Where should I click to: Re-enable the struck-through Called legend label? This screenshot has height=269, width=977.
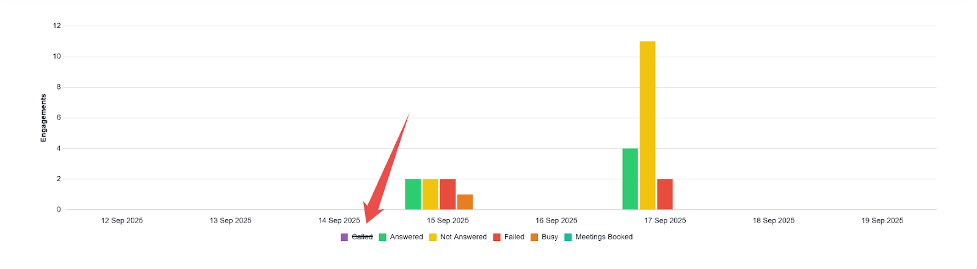pyautogui.click(x=362, y=237)
